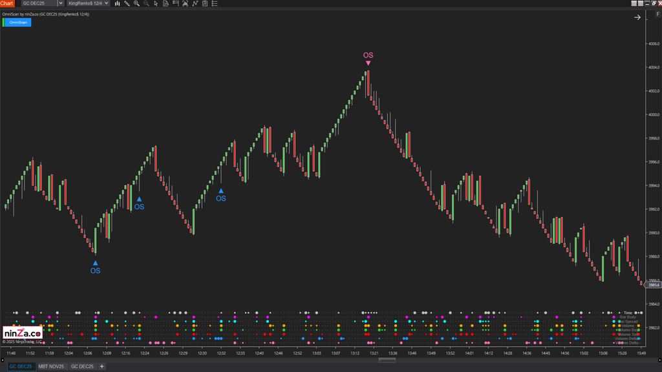
Task: Open the Indicators zigzag icon
Action: (195, 3)
